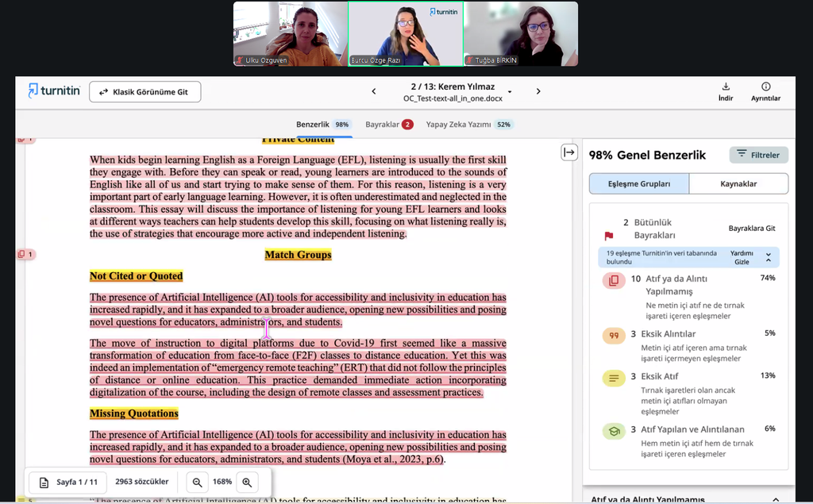Viewport: 813px width, 504px height.
Task: Select the red Not Cited match icon
Action: 613,280
